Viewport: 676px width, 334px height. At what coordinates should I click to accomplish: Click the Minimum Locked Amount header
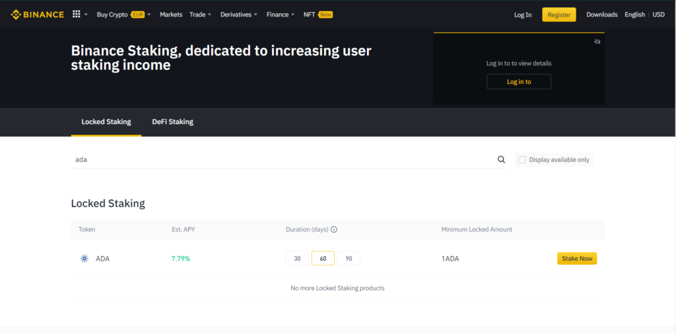pyautogui.click(x=477, y=229)
